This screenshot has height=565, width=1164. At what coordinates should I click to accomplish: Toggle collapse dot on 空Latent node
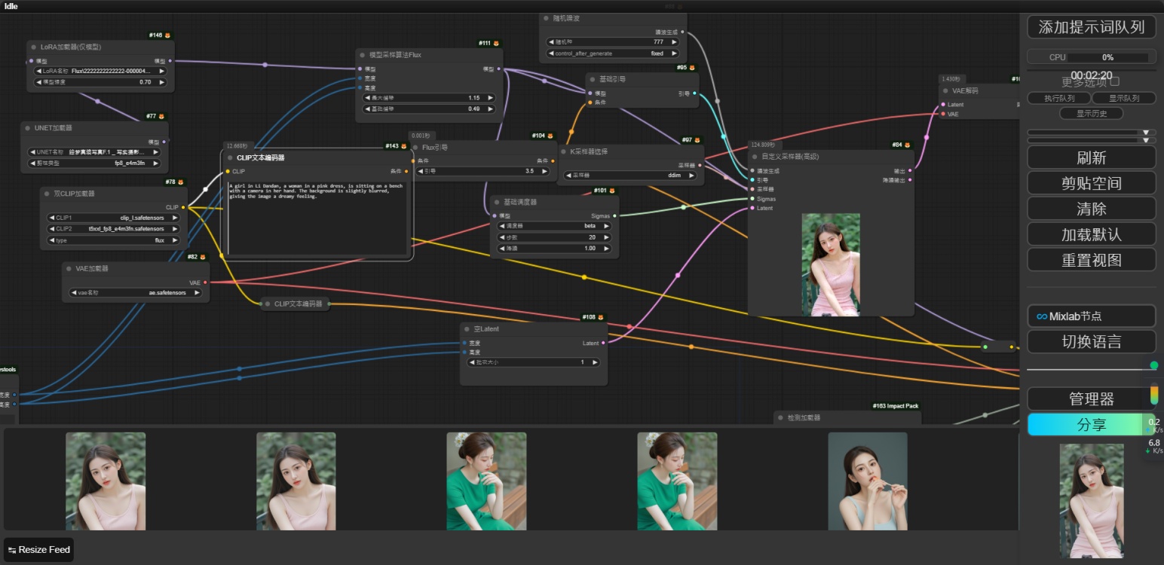(x=467, y=329)
